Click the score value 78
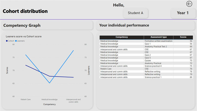 pos(191,72)
